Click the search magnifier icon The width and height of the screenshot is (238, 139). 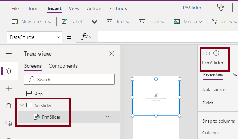31,79
